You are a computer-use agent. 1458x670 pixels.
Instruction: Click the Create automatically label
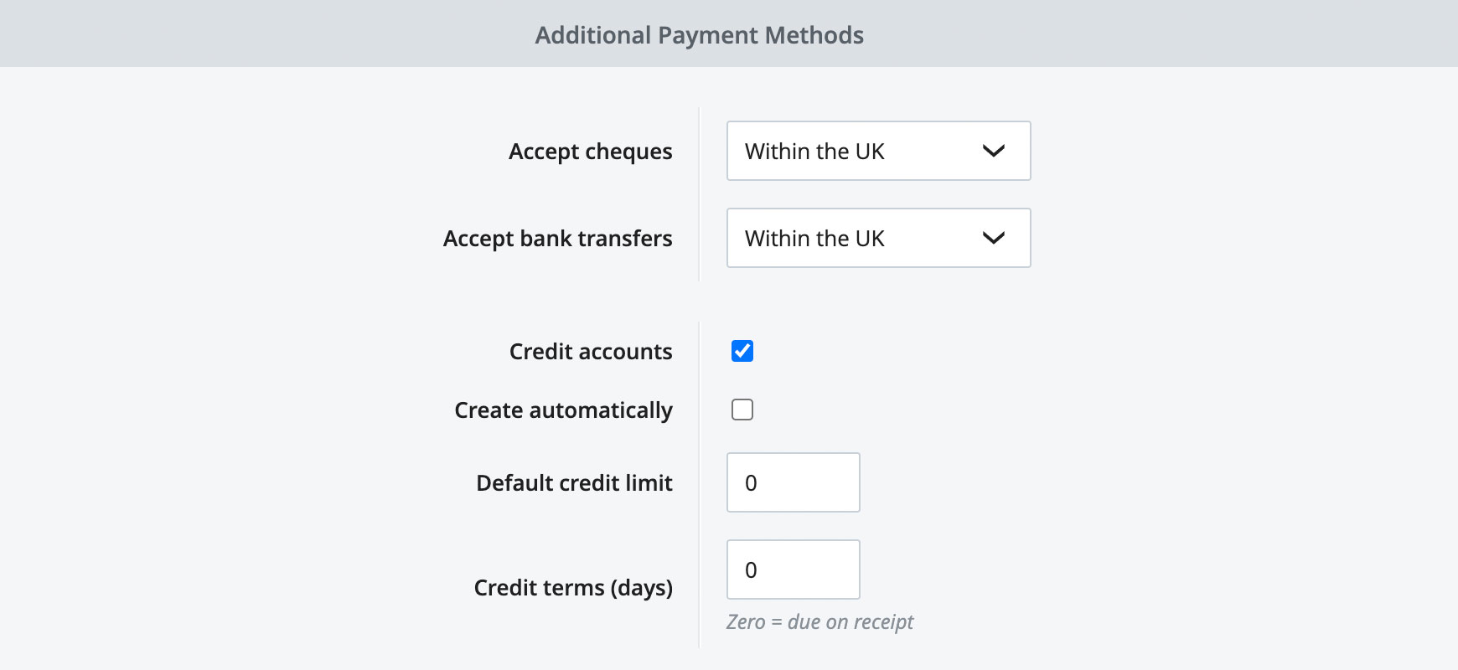tap(562, 410)
